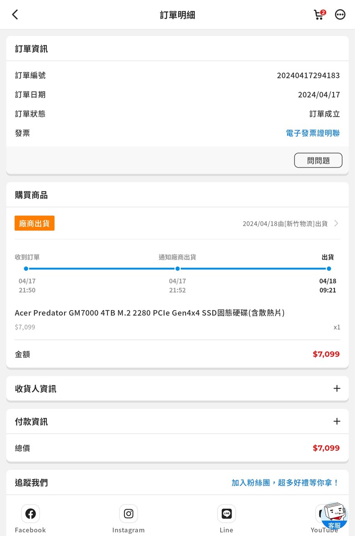Click the order date 2024/04/17

click(x=319, y=95)
